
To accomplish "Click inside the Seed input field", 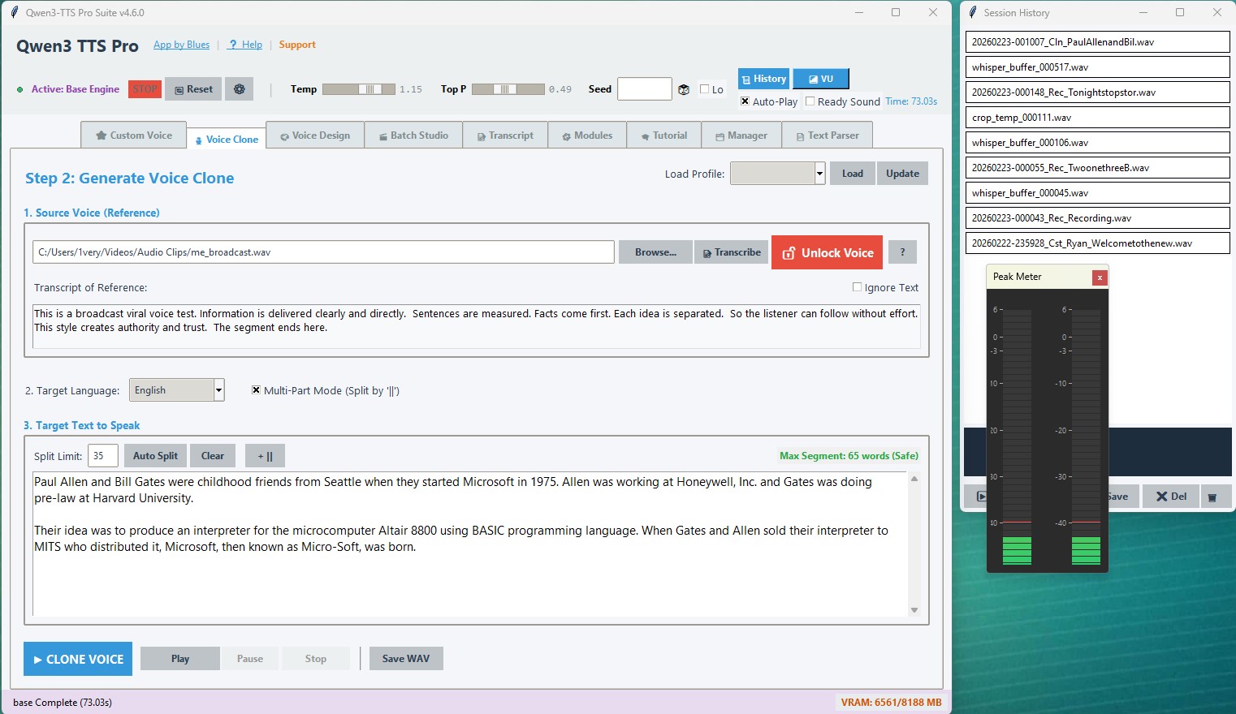I will (x=644, y=88).
